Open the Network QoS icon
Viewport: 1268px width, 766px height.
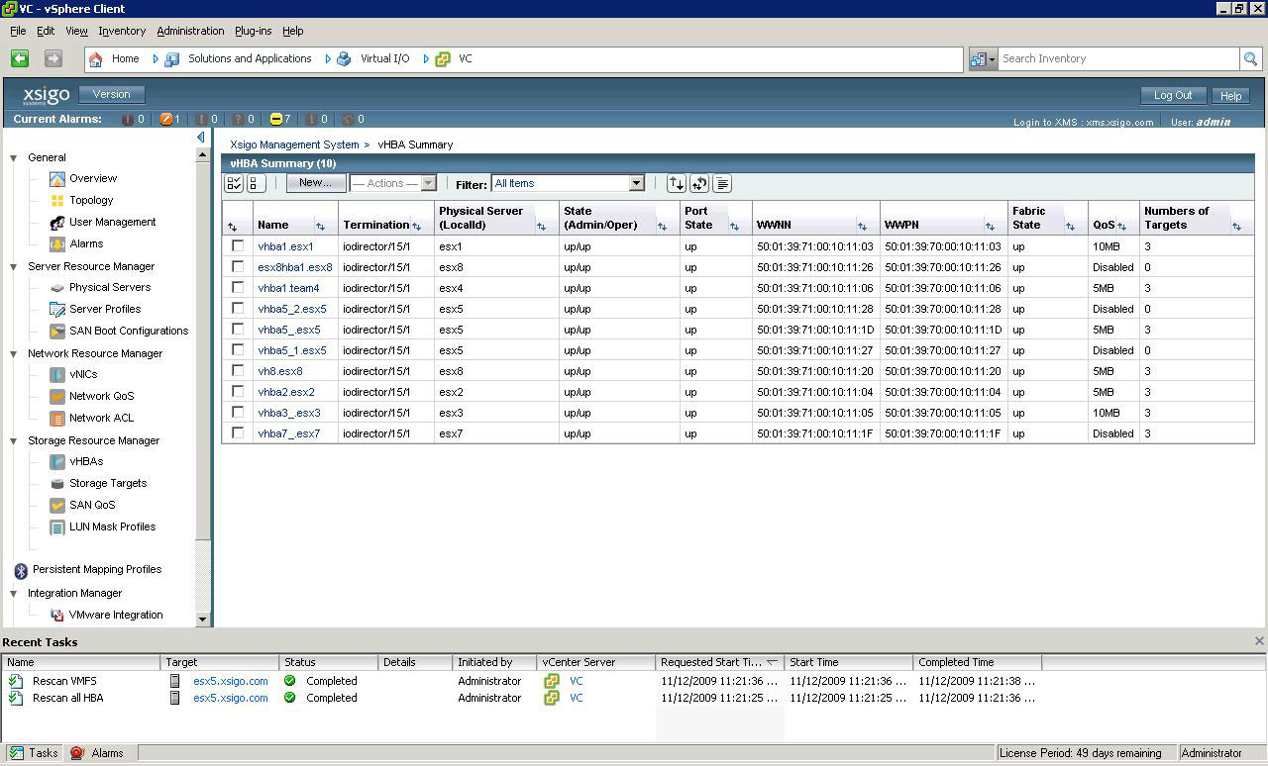[x=57, y=397]
